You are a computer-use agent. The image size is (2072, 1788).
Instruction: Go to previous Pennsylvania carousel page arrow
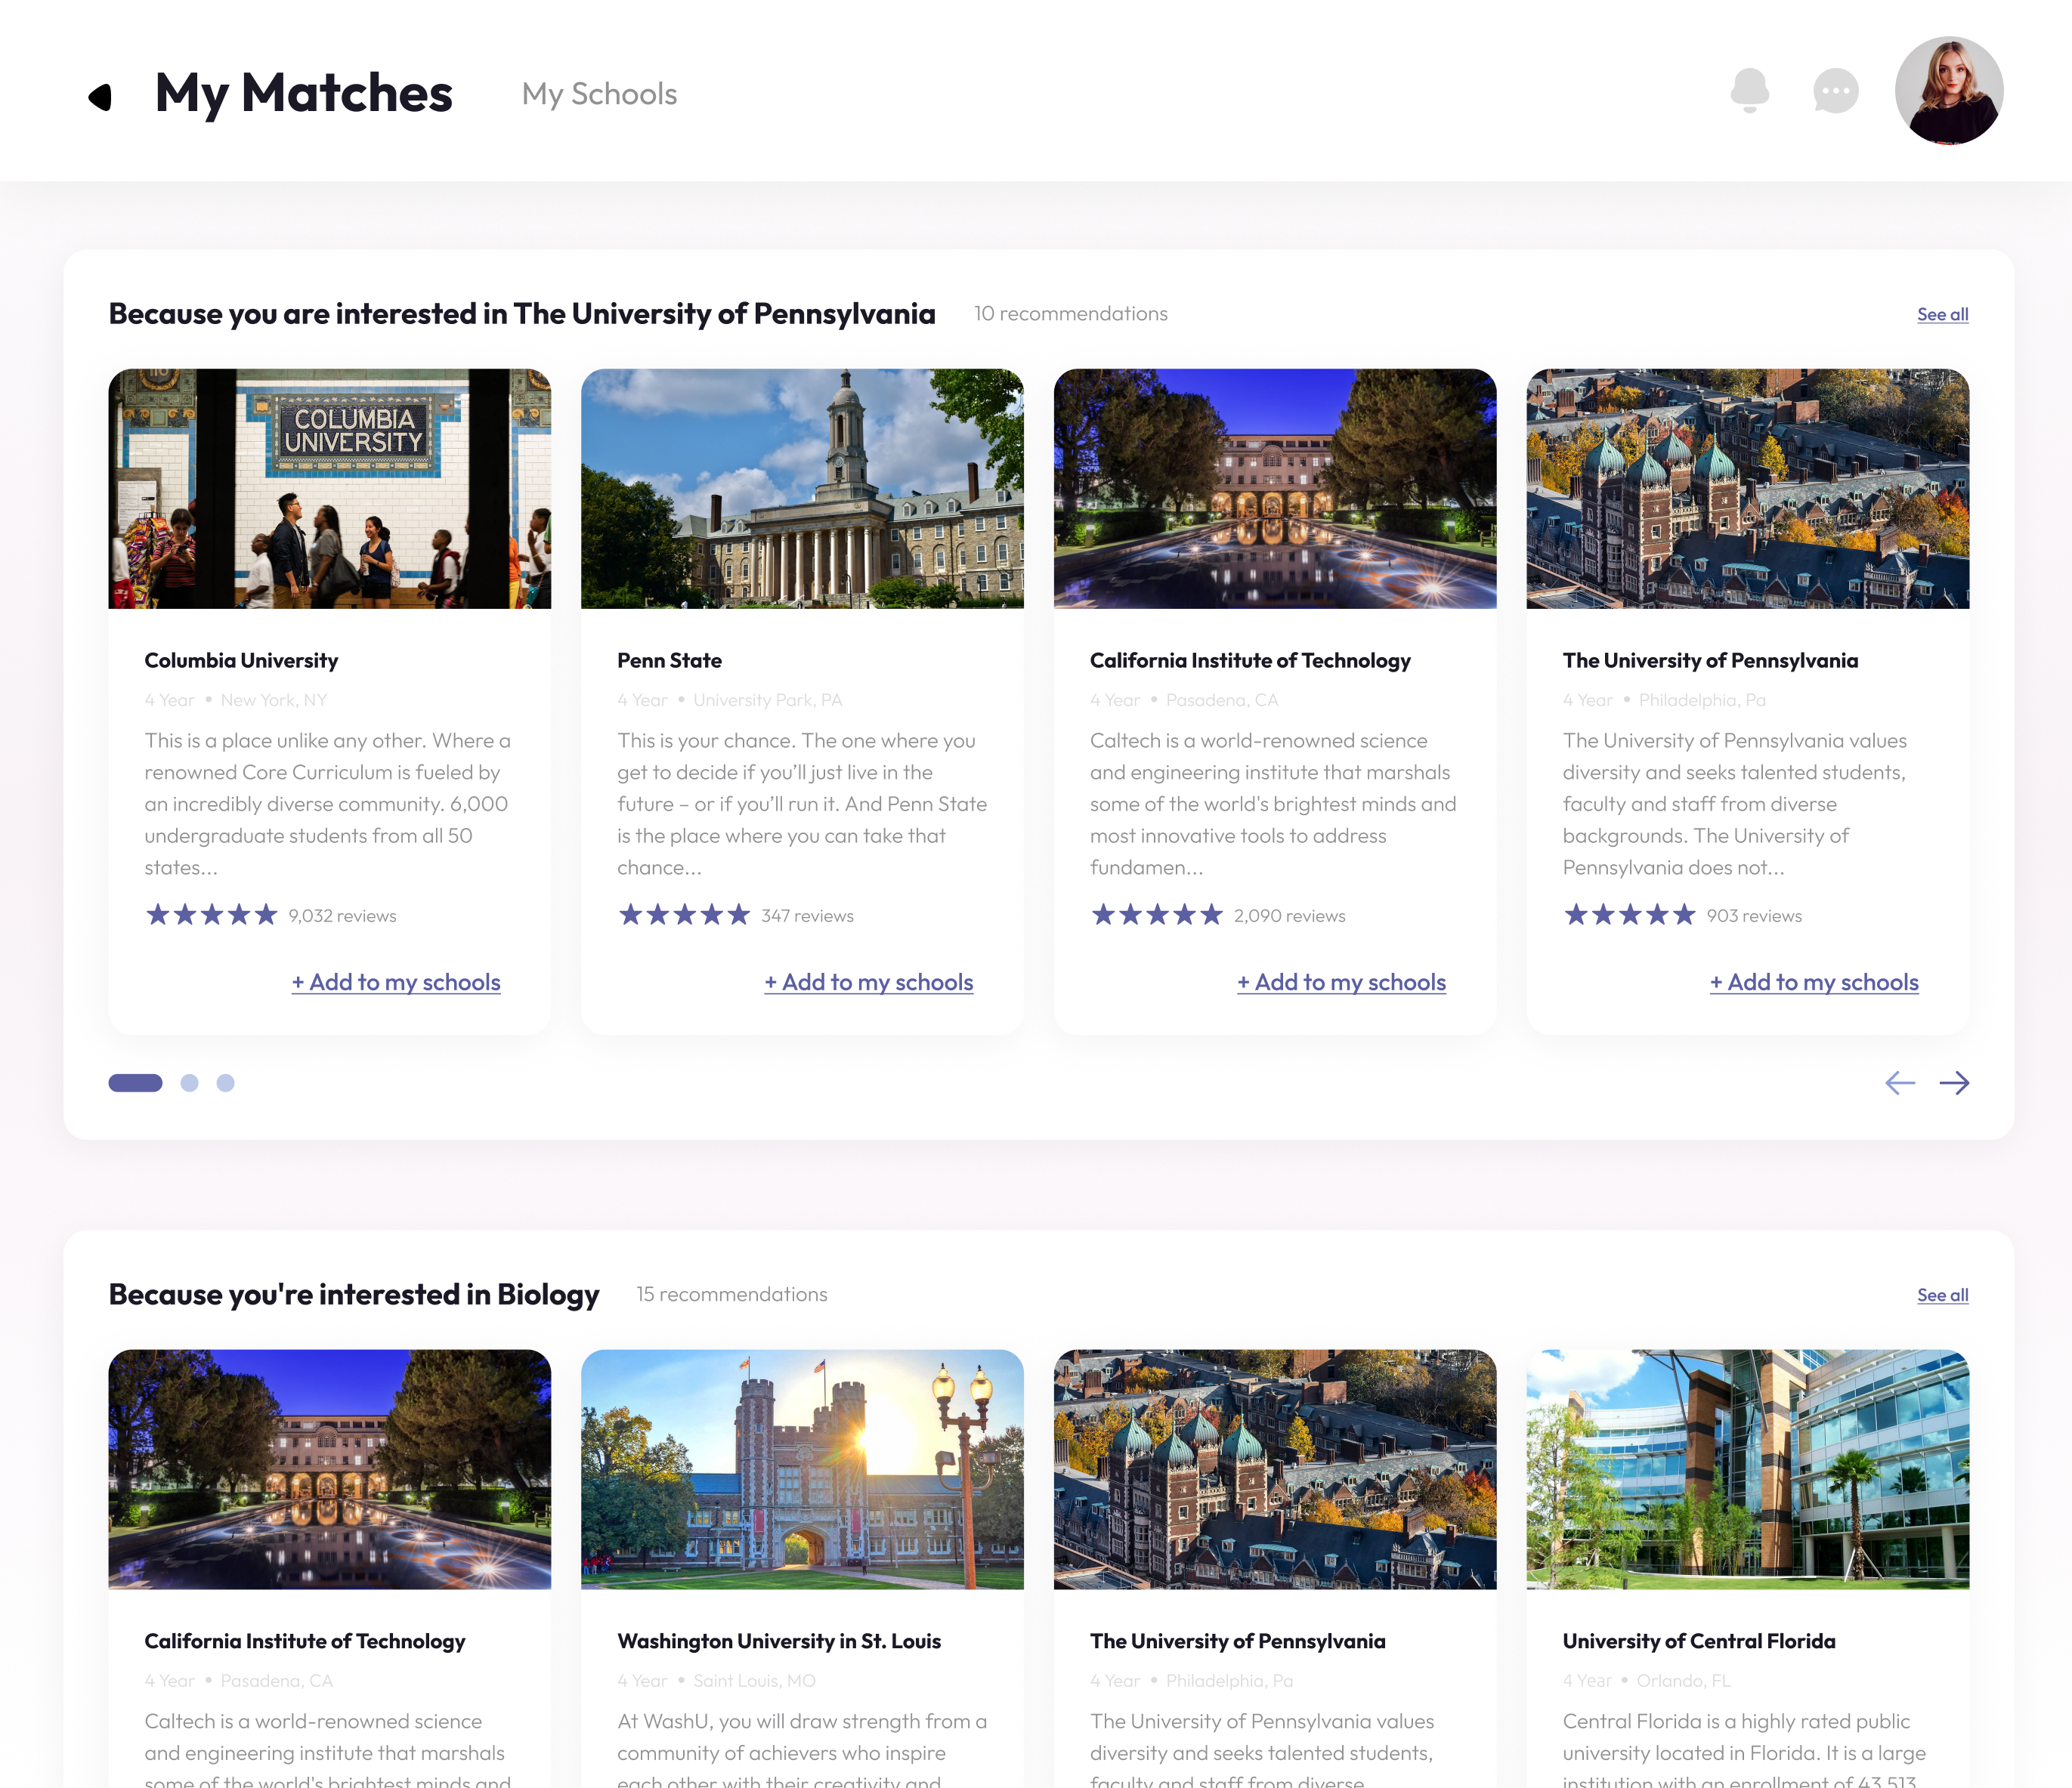coord(1899,1082)
